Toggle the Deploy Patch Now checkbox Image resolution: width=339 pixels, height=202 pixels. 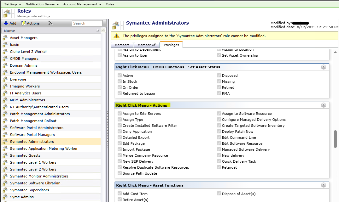coord(219,132)
